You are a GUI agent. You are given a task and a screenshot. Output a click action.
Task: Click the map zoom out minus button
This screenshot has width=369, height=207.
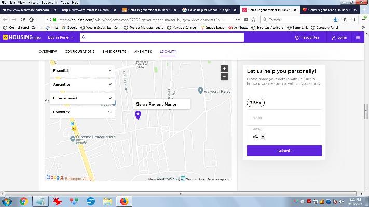tap(224, 76)
